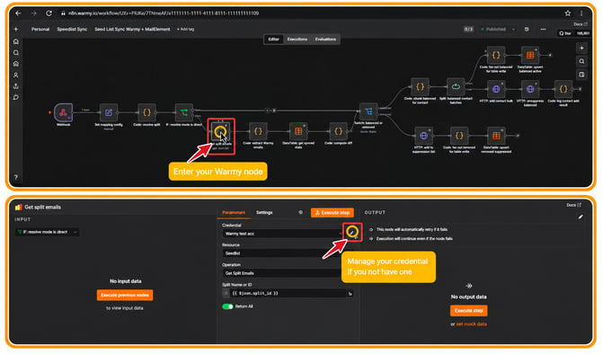
Task: Click the Split Name or ID expression field
Action: [288, 294]
